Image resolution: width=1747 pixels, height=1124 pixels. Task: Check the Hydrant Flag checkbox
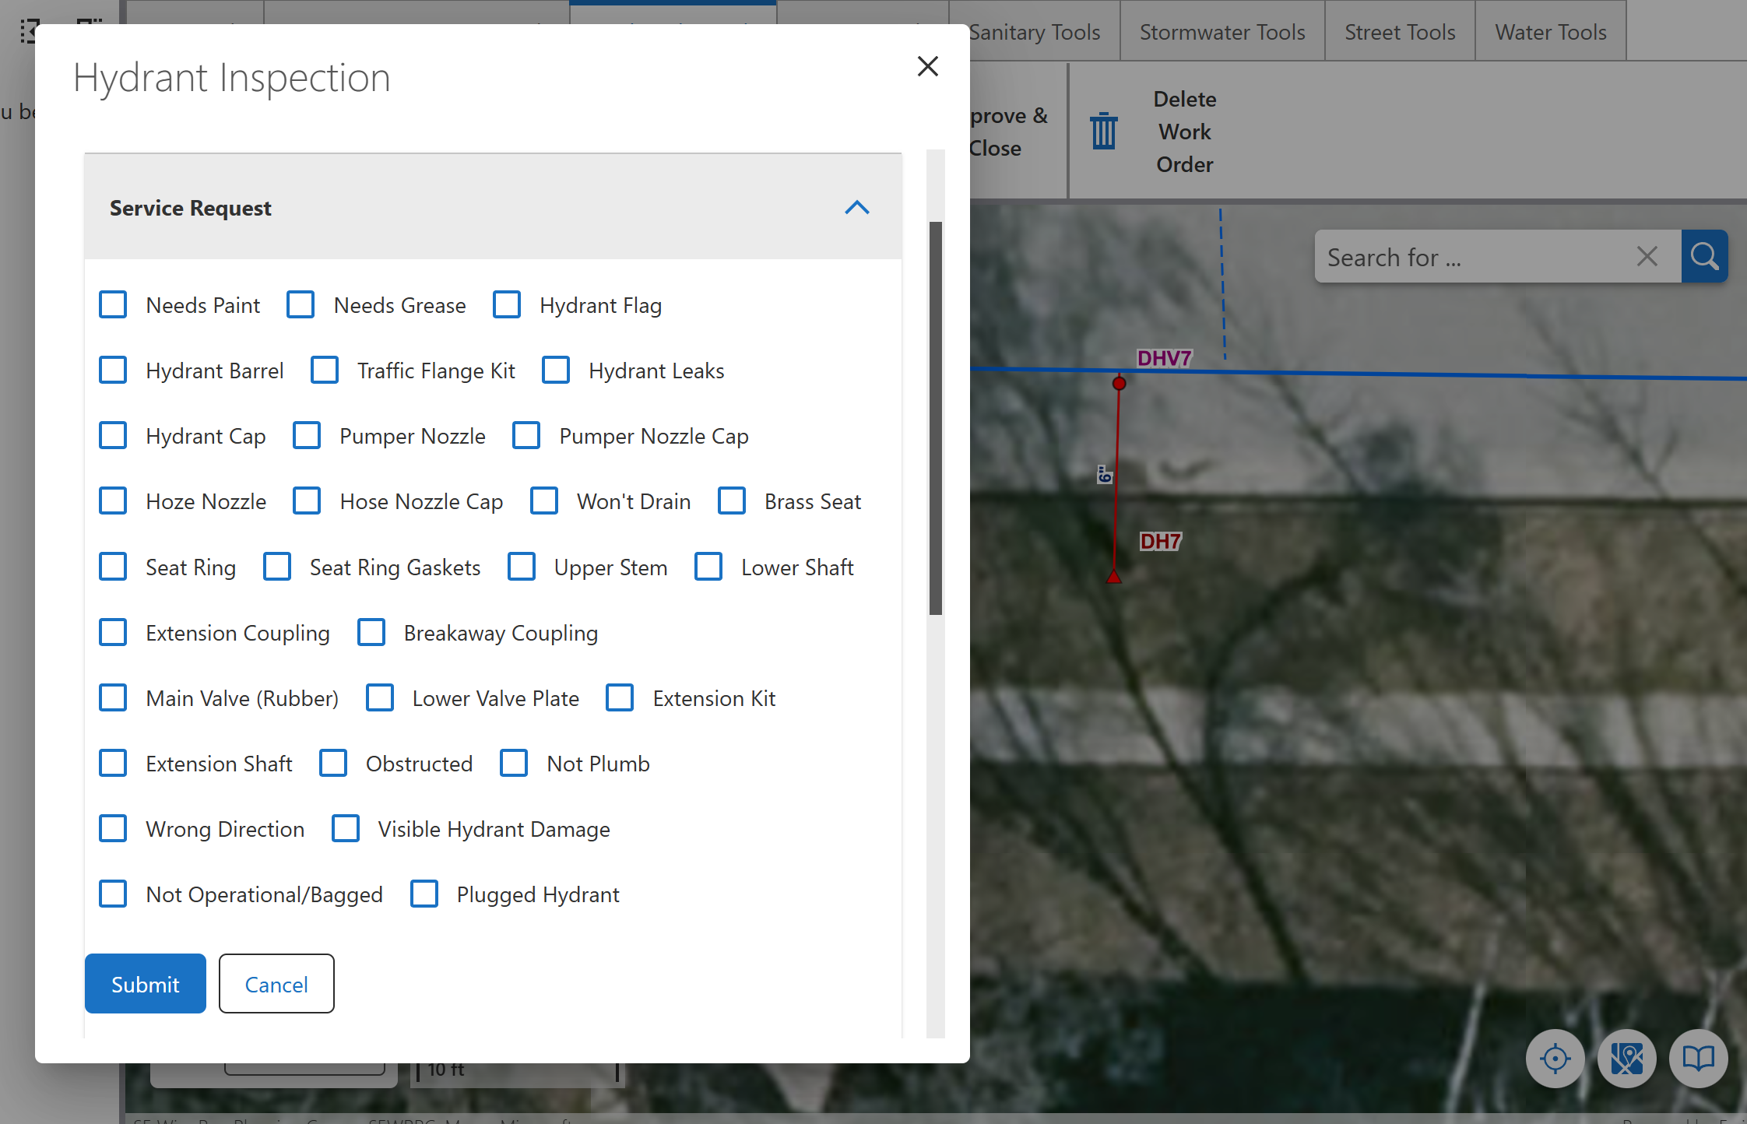[x=507, y=304]
